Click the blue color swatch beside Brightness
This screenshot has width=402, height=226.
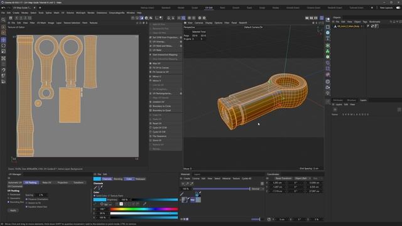click(100, 200)
